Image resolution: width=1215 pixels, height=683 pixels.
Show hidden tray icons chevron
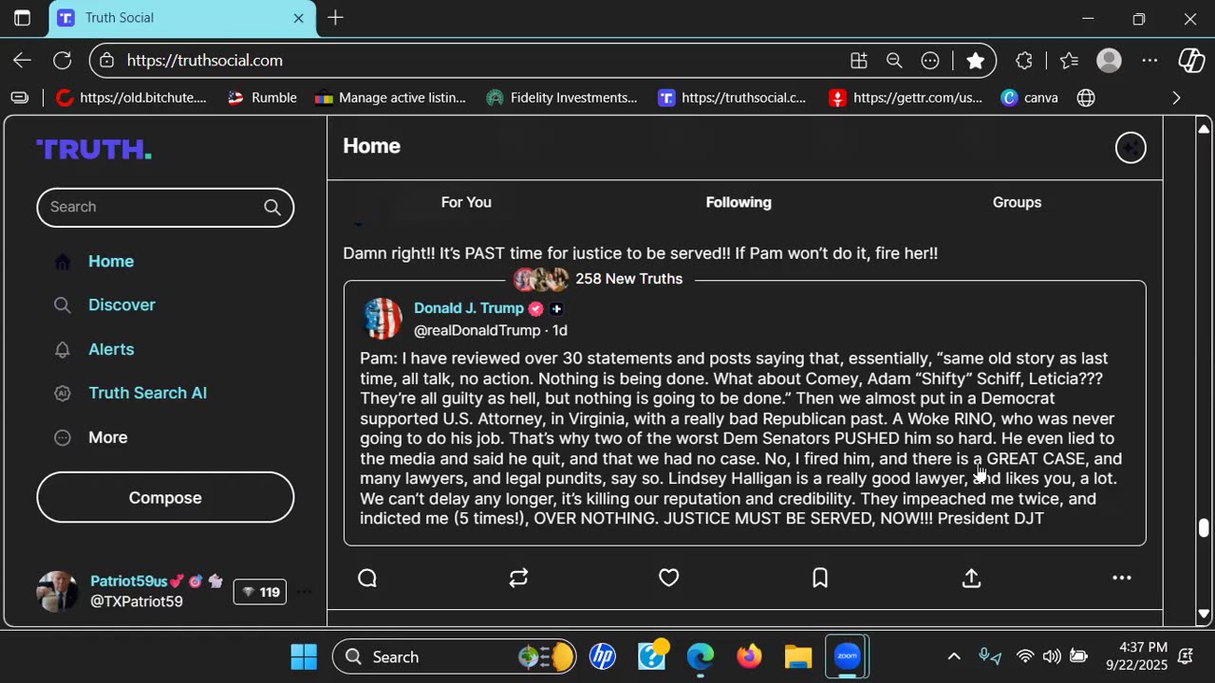click(x=954, y=656)
